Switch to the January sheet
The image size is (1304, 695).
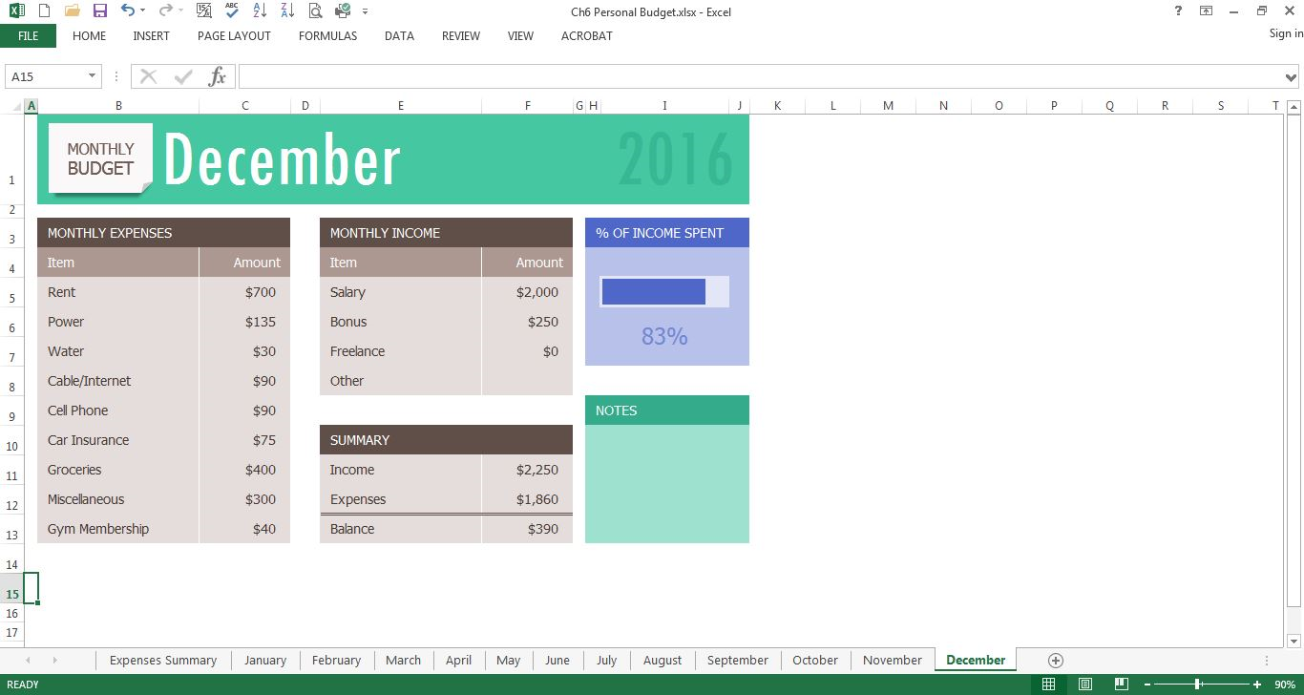[x=264, y=660]
